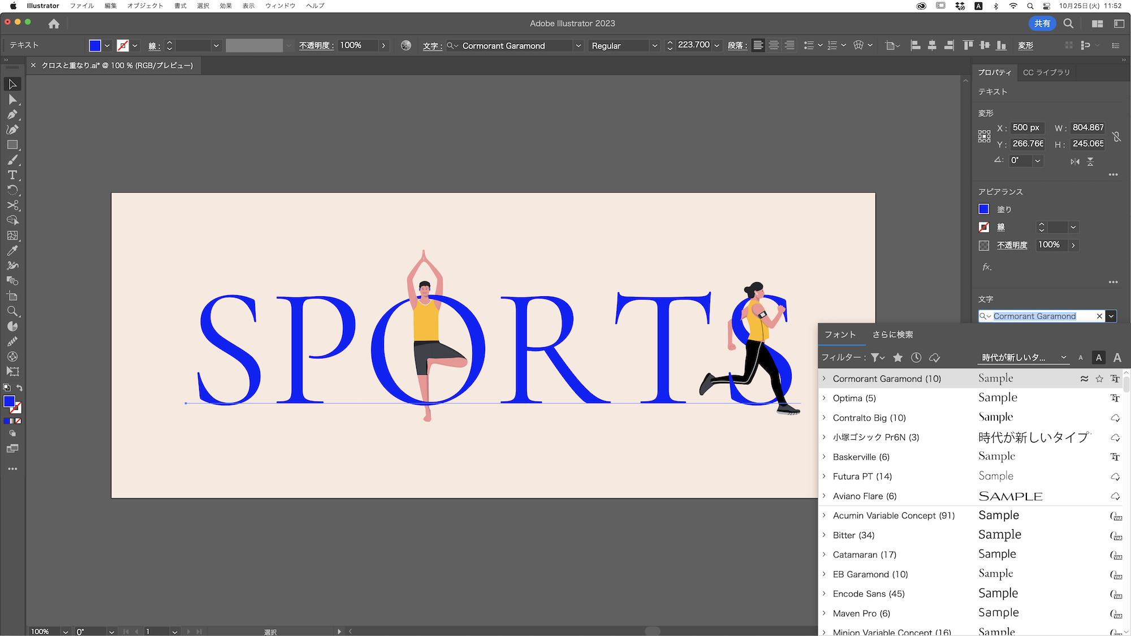Set paragraph align right
Viewport: 1131px width, 636px height.
(789, 45)
